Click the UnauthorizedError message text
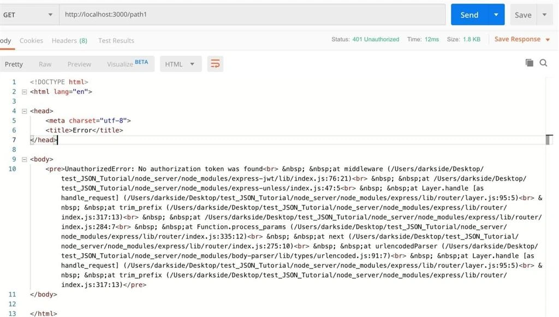 [x=164, y=169]
